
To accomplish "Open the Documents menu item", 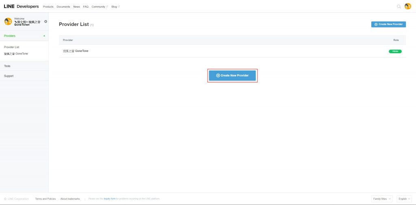I will coord(63,7).
